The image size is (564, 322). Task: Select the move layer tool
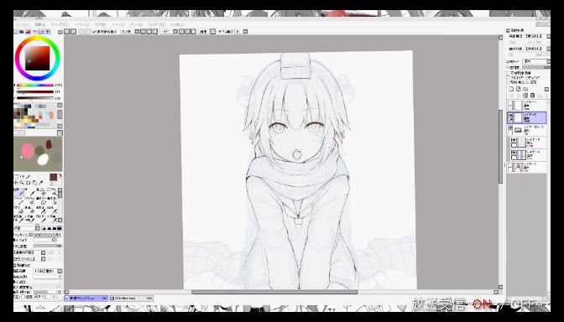[17, 183]
